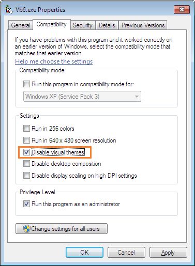The height and width of the screenshot is (266, 195).
Task: Switch to the Security tab
Action: pyautogui.click(x=83, y=25)
